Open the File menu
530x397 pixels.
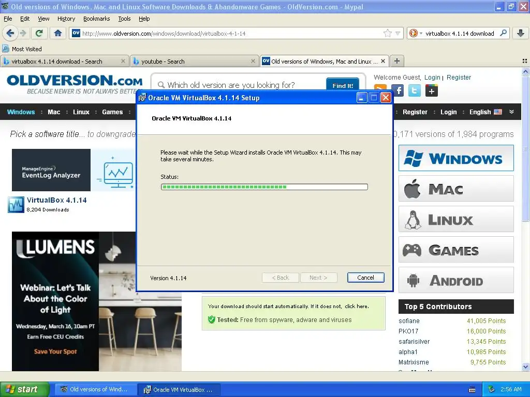(8, 19)
